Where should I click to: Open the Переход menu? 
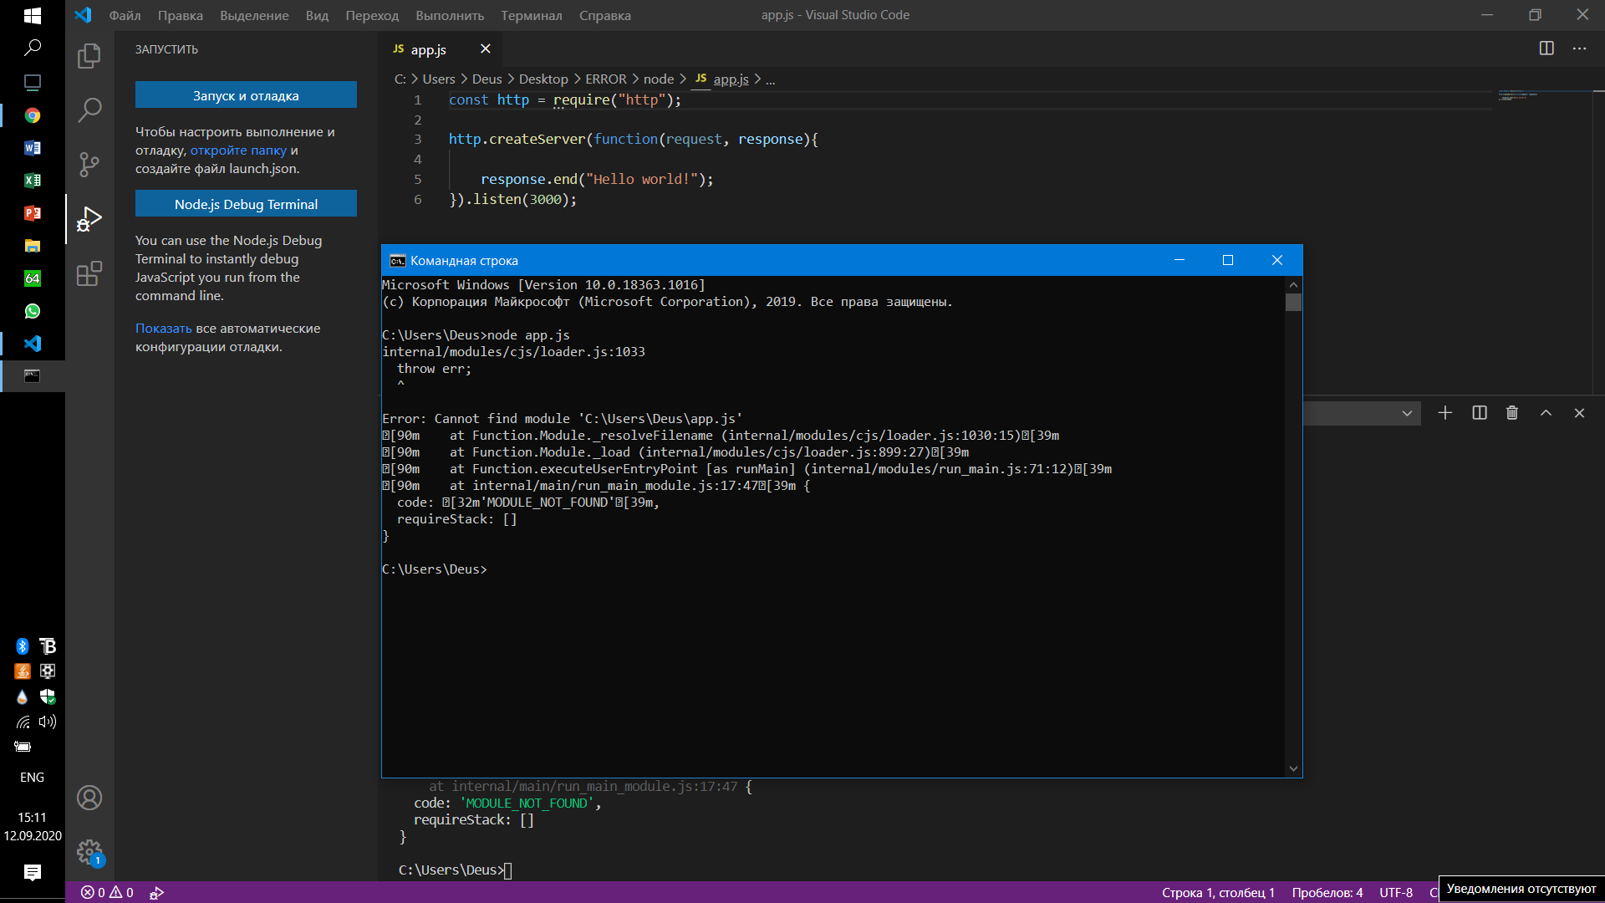tap(372, 15)
